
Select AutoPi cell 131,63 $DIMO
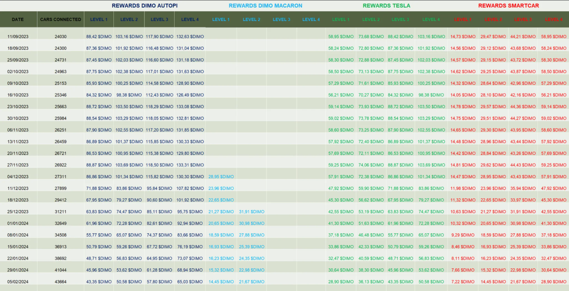coord(190,72)
